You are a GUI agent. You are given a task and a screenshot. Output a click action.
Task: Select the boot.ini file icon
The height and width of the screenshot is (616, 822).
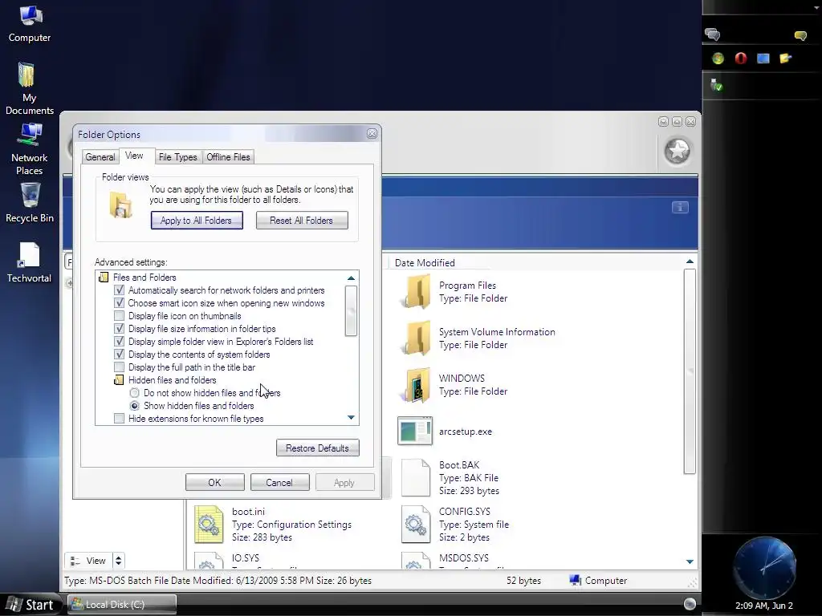209,525
